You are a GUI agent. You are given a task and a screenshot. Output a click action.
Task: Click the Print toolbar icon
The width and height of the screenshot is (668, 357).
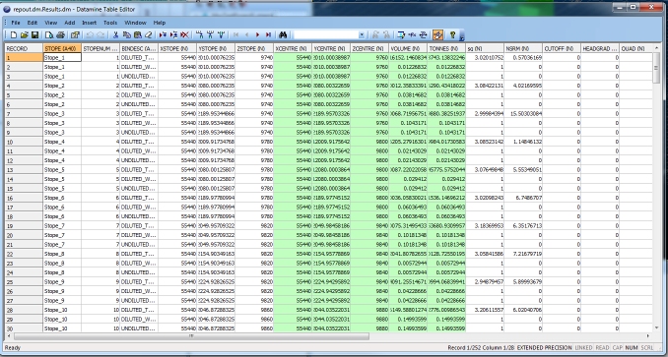[x=60, y=34]
